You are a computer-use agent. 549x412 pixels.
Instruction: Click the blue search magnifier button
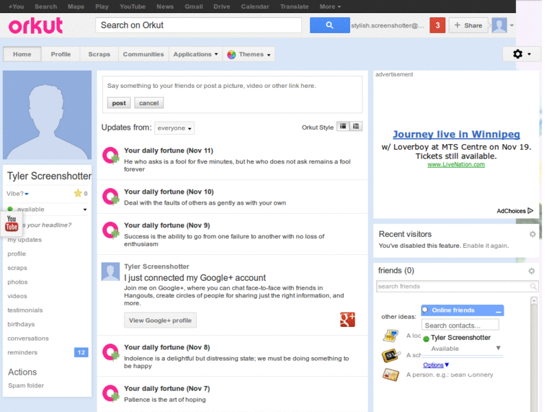point(329,25)
